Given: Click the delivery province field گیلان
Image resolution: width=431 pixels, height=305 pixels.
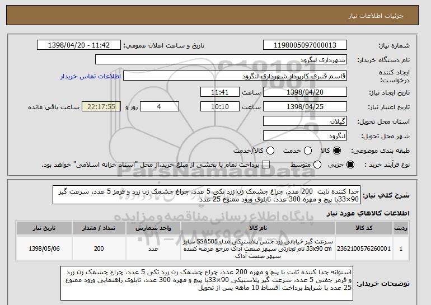Looking at the screenshot, I should 305,121.
